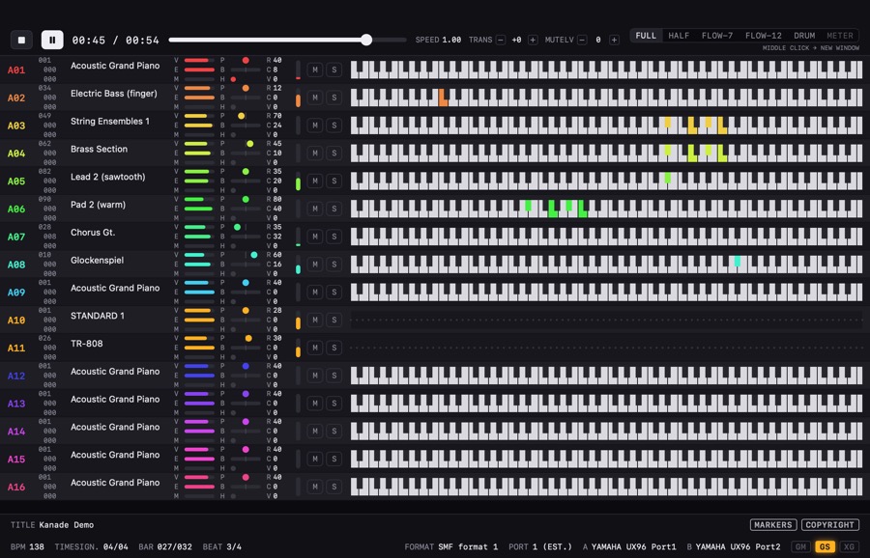The width and height of the screenshot is (870, 558).
Task: Click the String Ensembles 1 instrument name
Action: click(x=110, y=122)
